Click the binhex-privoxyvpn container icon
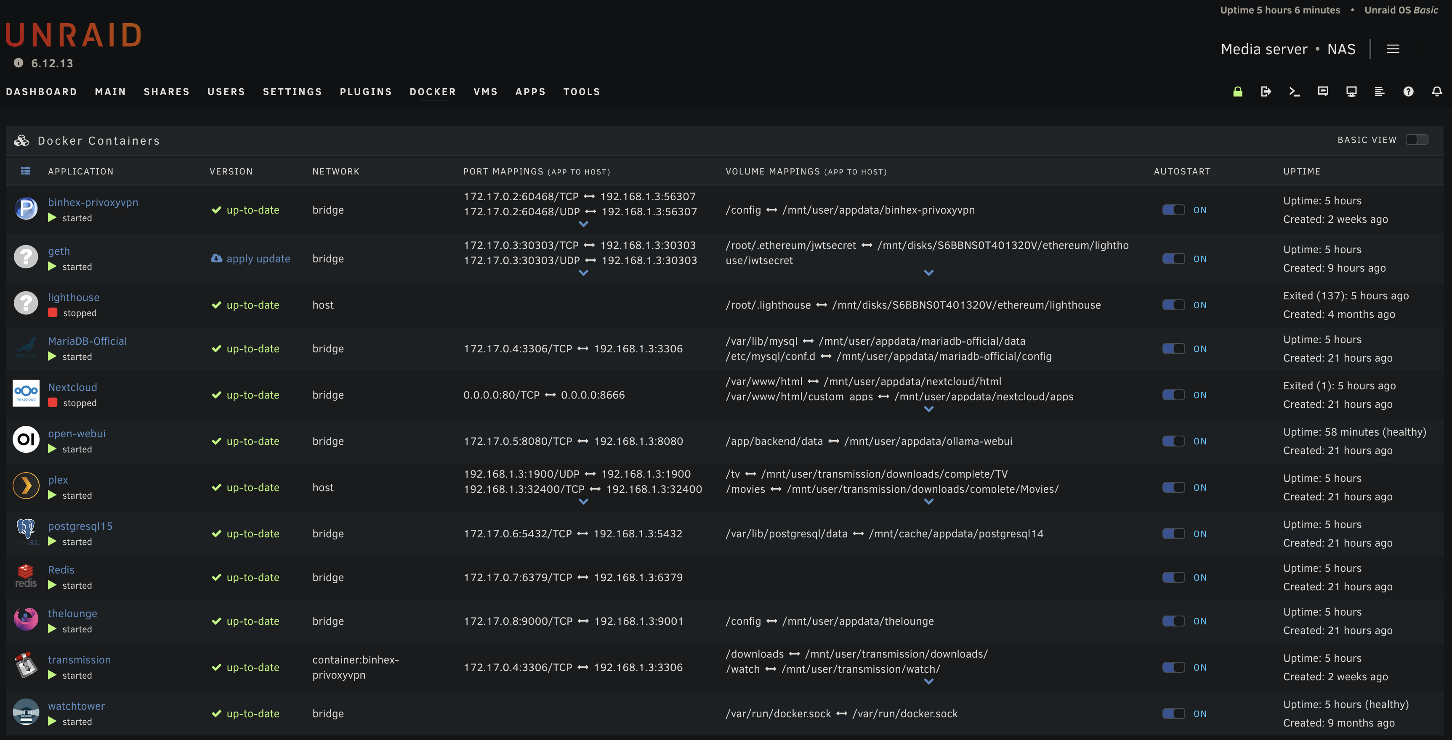Image resolution: width=1452 pixels, height=740 pixels. tap(26, 208)
